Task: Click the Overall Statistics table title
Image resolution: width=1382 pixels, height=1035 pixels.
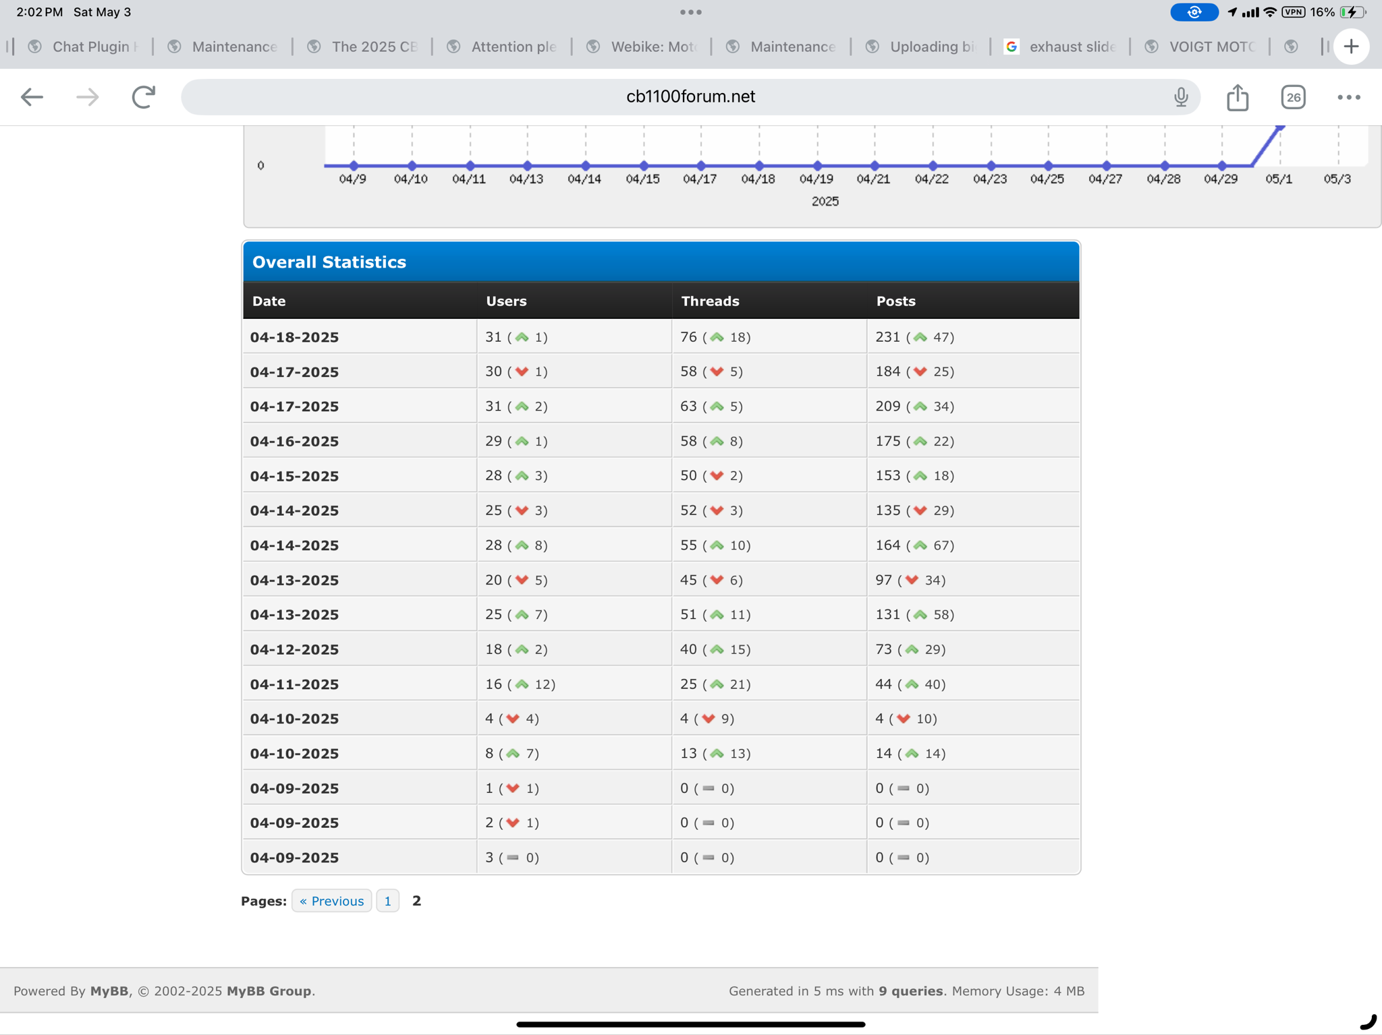Action: point(329,262)
